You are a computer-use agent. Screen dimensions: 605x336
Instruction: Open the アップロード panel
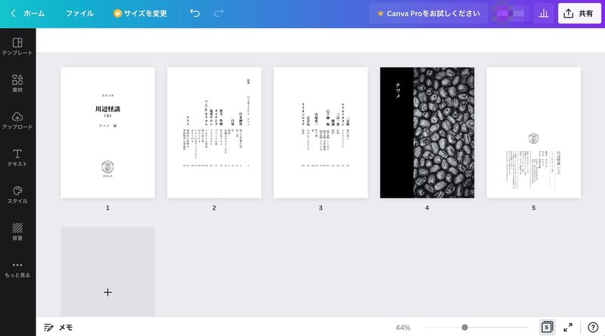click(x=17, y=120)
